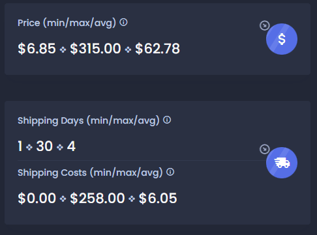Screen dimensions: 317x235
Task: Select the minimum shipping cost $0.00
Action: pos(37,198)
